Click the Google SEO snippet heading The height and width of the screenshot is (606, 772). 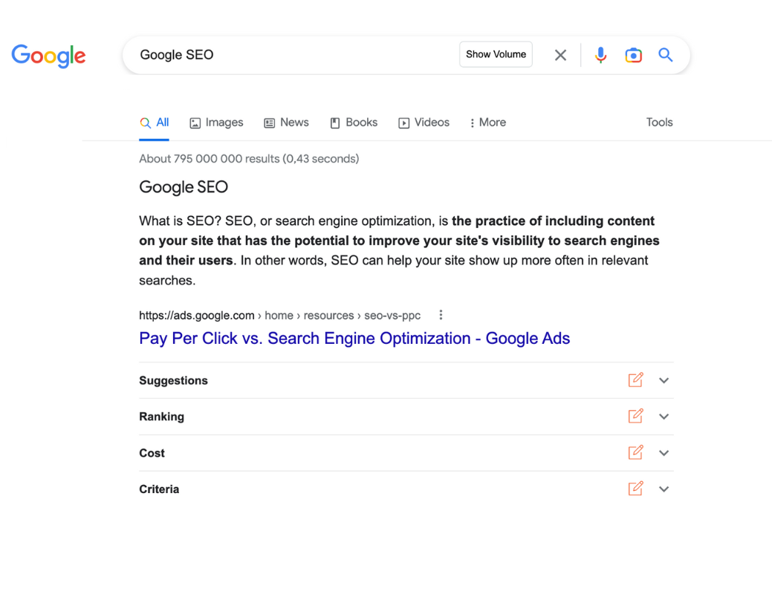click(x=184, y=187)
